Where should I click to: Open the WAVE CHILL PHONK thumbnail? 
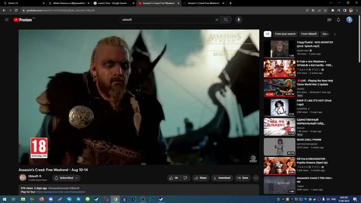click(280, 147)
